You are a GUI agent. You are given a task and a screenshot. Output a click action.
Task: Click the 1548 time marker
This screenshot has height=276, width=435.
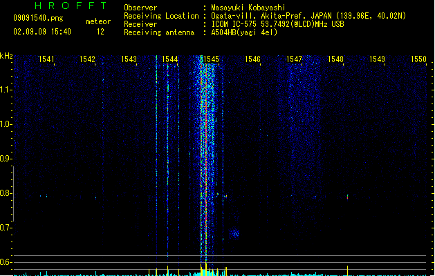[x=335, y=59]
